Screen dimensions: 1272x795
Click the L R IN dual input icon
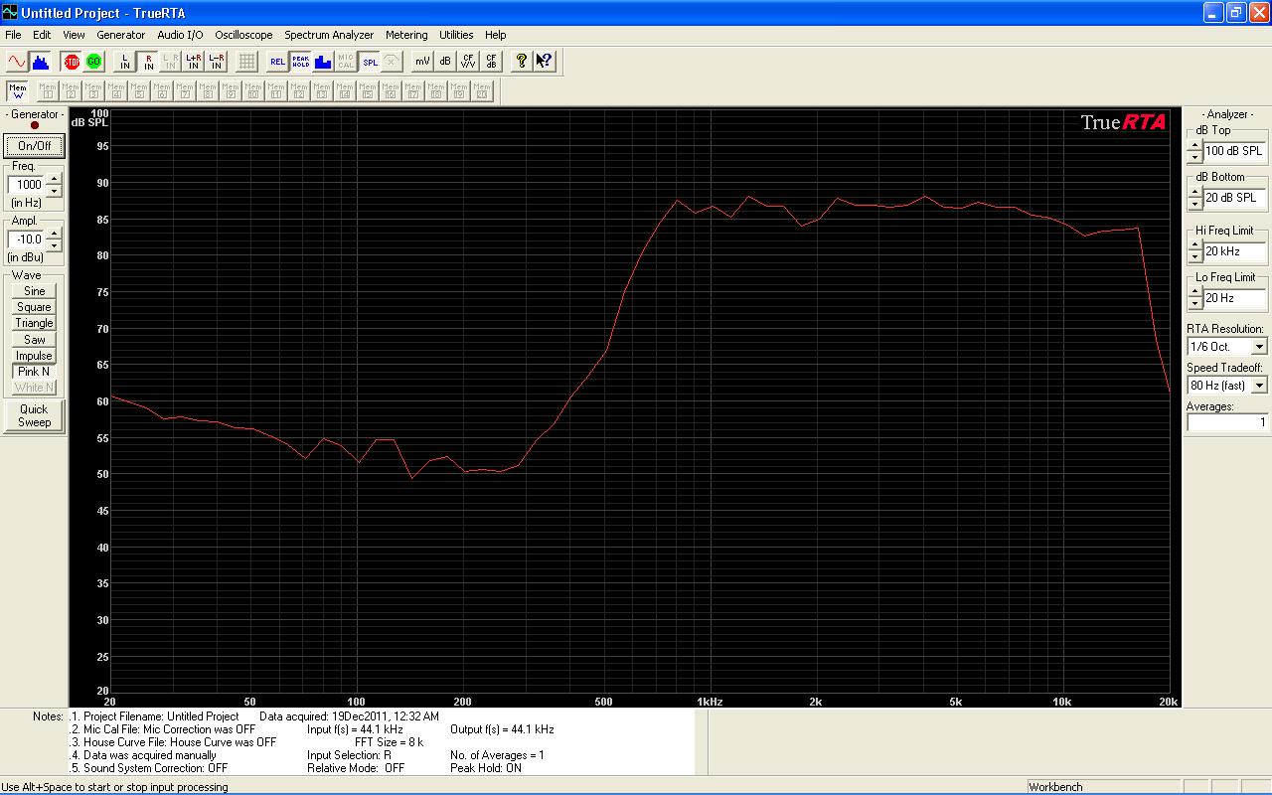[x=171, y=62]
